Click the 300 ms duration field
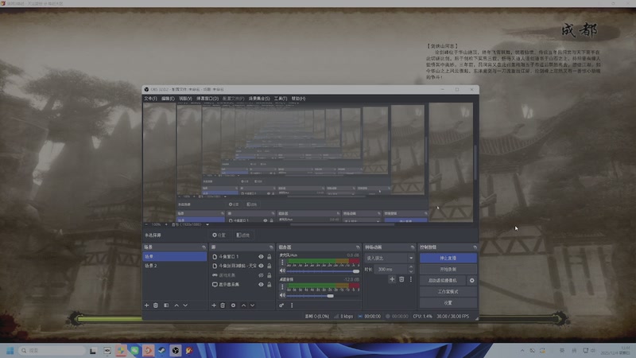Screen dimensions: 636x358 (x=391, y=269)
